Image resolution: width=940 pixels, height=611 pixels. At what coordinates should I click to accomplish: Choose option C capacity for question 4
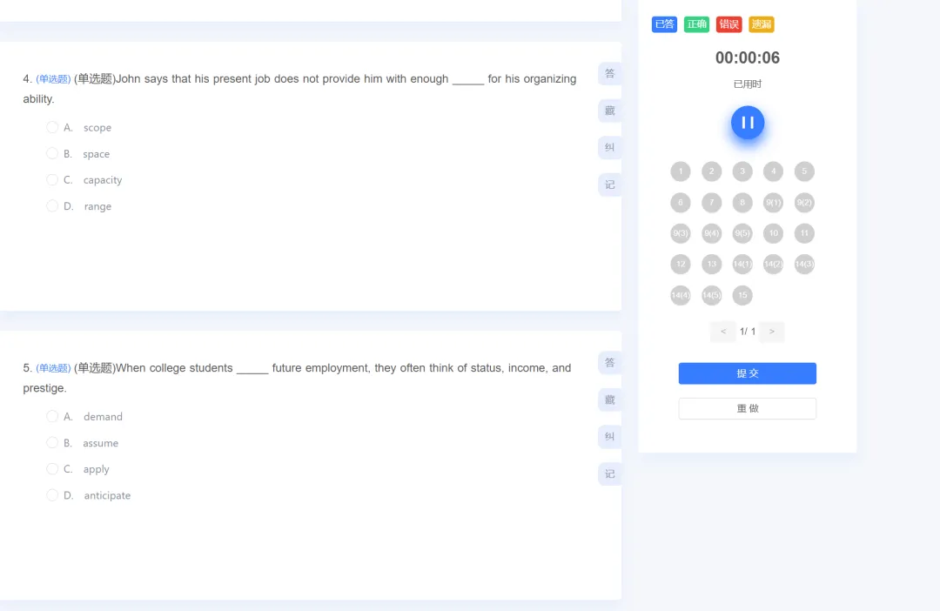pyautogui.click(x=52, y=179)
